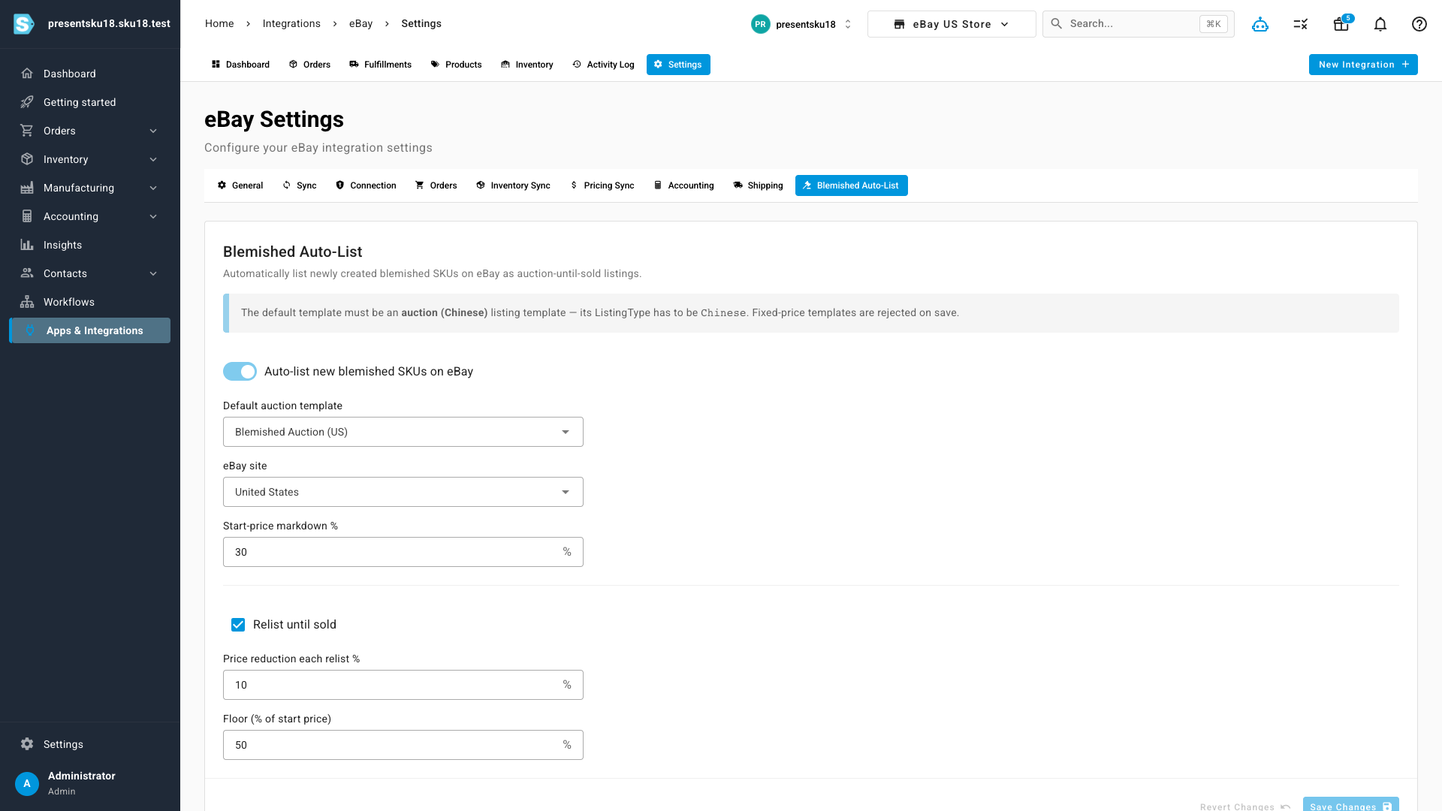Click the Floor % of start price field
This screenshot has width=1442, height=811.
coord(403,745)
